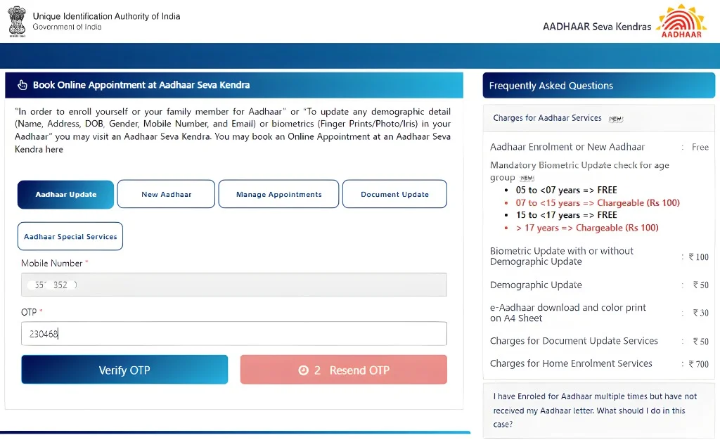720x440 pixels.
Task: Expand Charges for Aadhaar Services FAQ
Action: click(599, 118)
